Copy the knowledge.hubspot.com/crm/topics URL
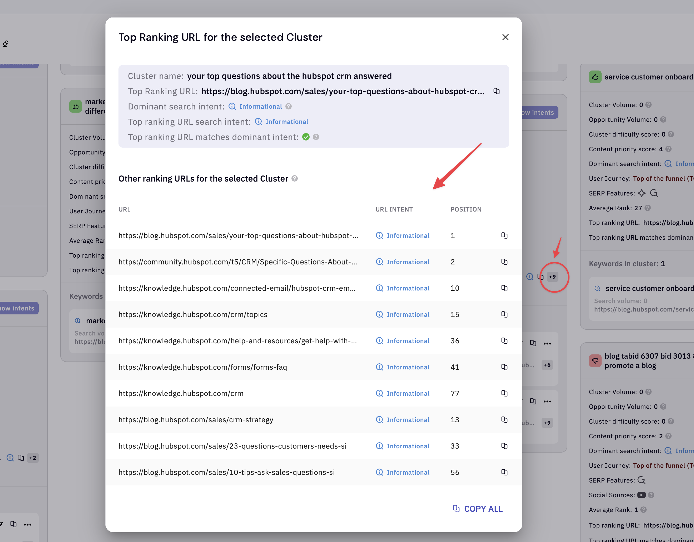This screenshot has width=694, height=542. click(x=504, y=314)
